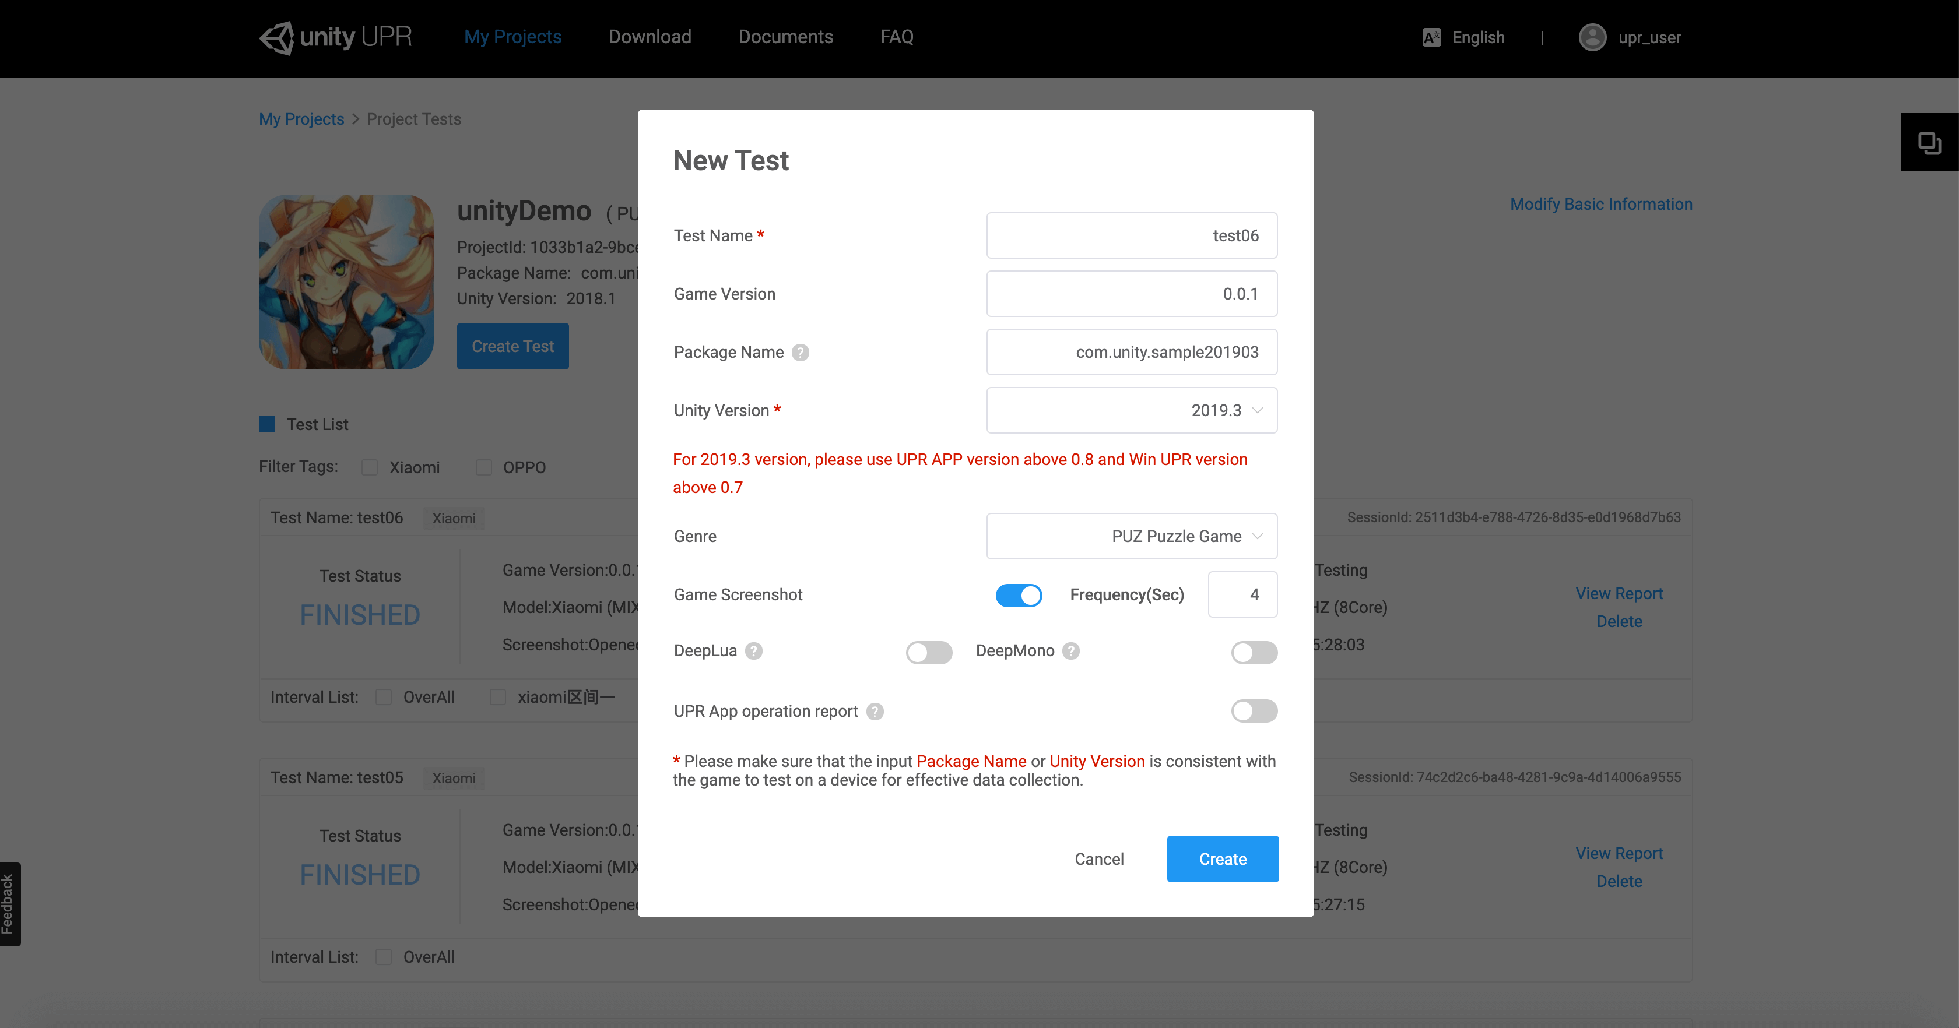Click the UPR App operation report help icon
The width and height of the screenshot is (1959, 1028).
tap(875, 712)
